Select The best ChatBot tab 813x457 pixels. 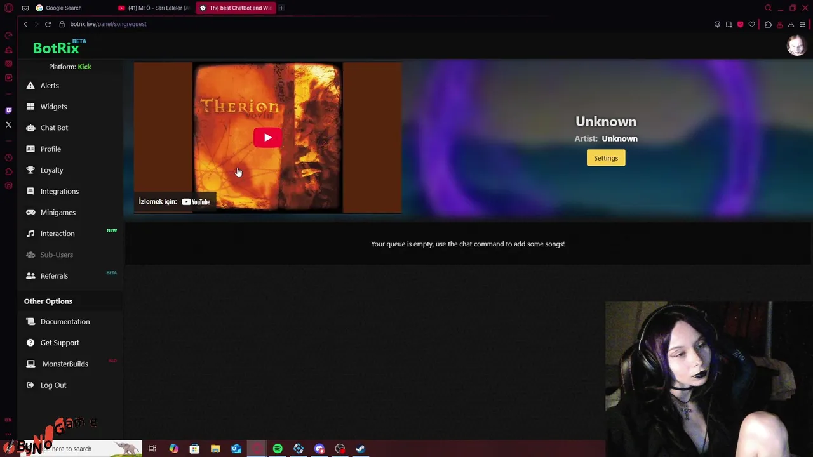(236, 8)
